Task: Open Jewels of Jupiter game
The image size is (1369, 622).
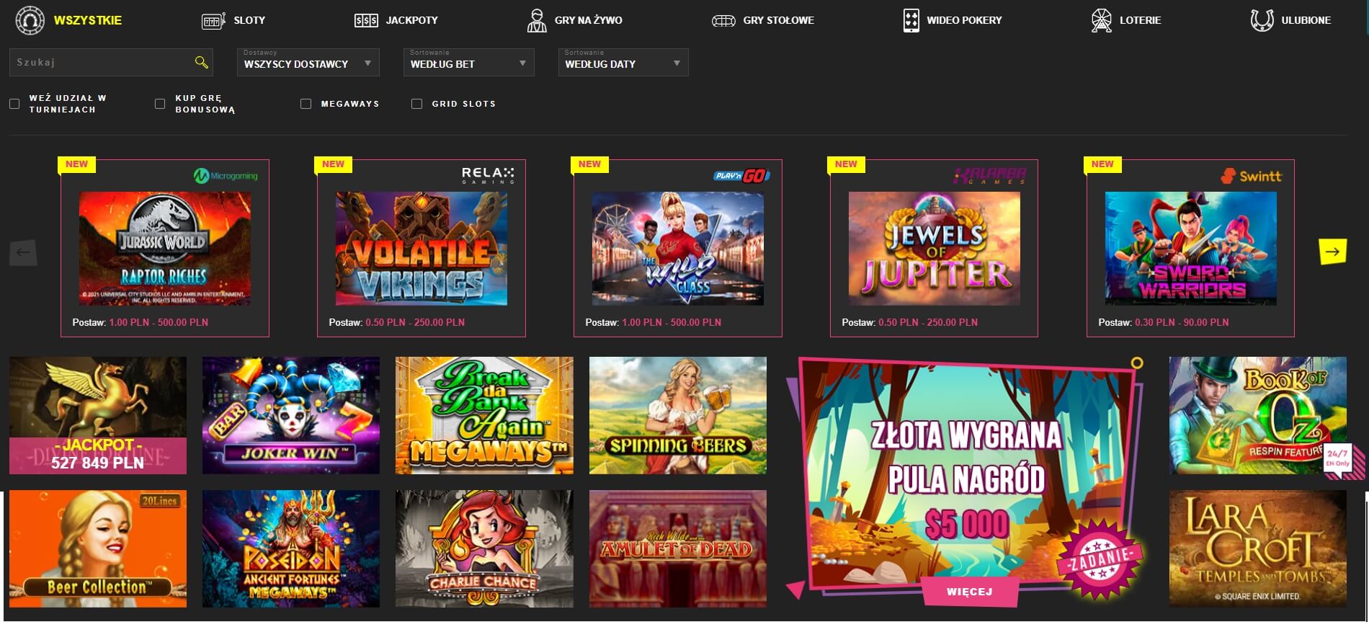Action: 935,248
